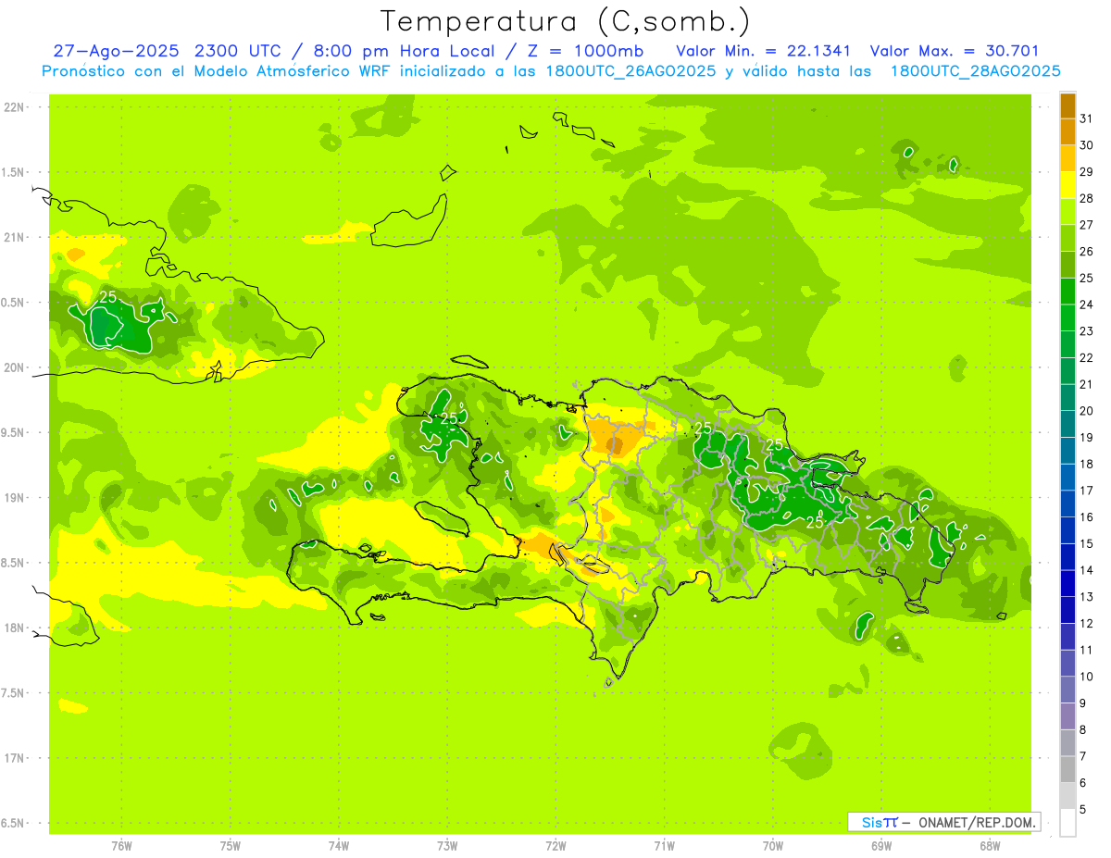The width and height of the screenshot is (1111, 858).
Task: Click the "7.5N" latitude axis label
Action: pyautogui.click(x=13, y=693)
